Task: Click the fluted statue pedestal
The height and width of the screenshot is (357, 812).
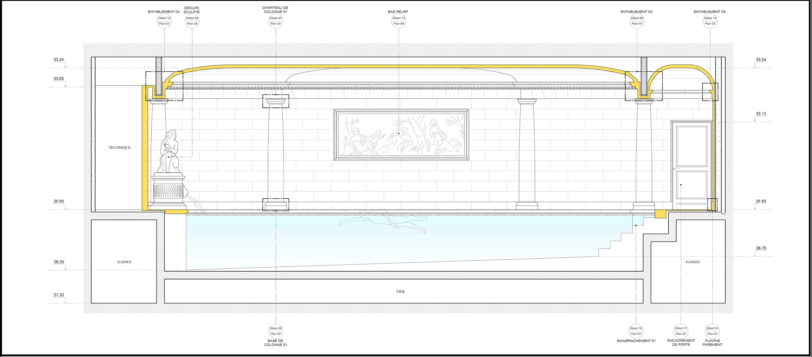Action: click(169, 191)
